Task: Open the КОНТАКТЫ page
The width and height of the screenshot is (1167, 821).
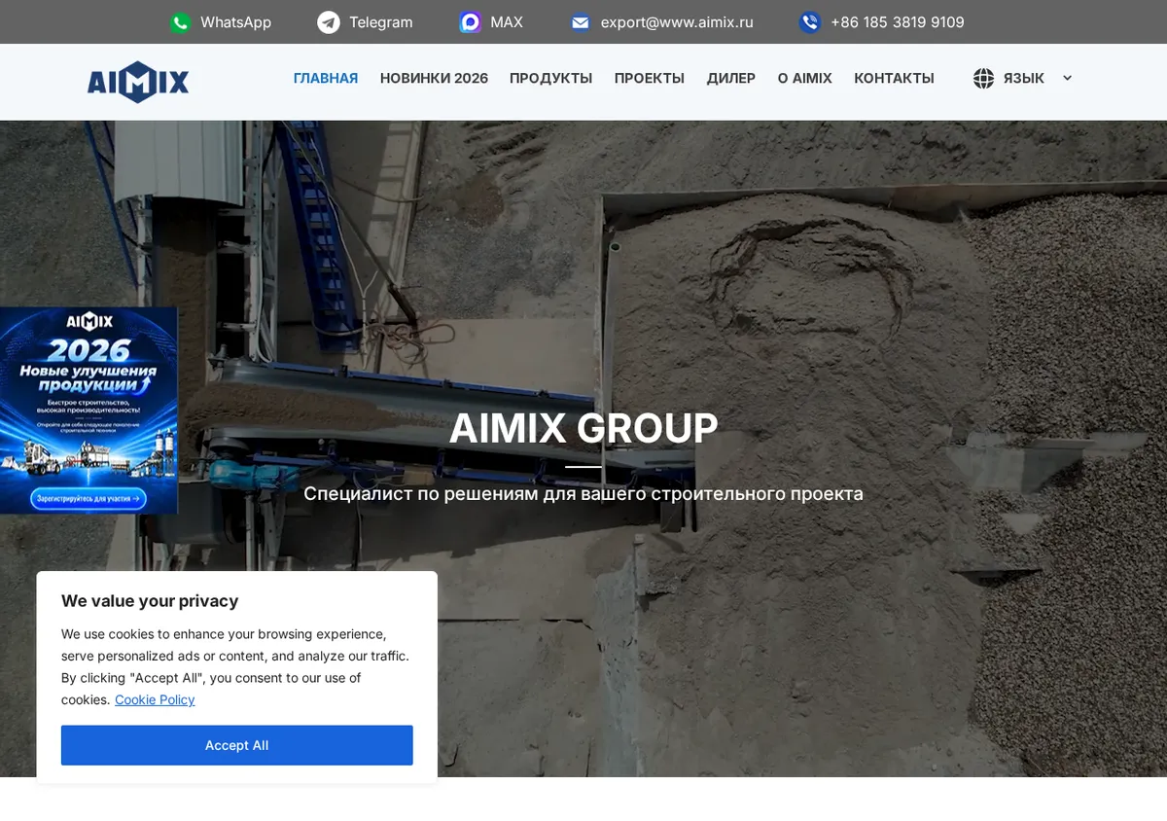Action: pyautogui.click(x=894, y=78)
